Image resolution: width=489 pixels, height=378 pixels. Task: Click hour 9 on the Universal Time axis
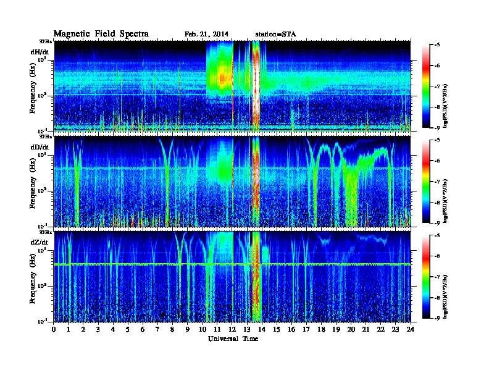pos(188,329)
